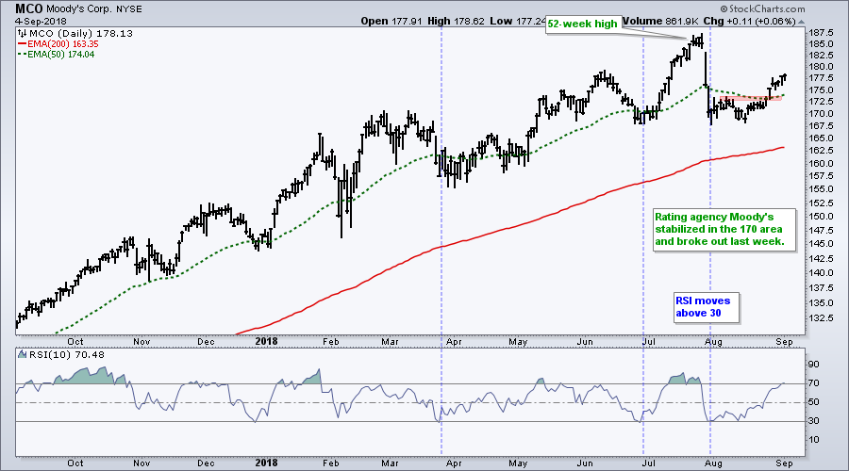This screenshot has width=849, height=471.
Task: Click the 187.5 price axis label
Action: (x=820, y=32)
